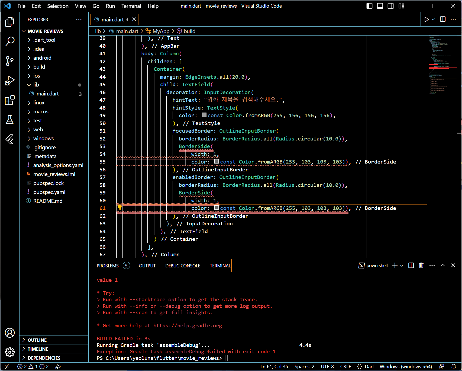The height and width of the screenshot is (371, 462).
Task: Expand the TIMELINE section
Action: 54,349
